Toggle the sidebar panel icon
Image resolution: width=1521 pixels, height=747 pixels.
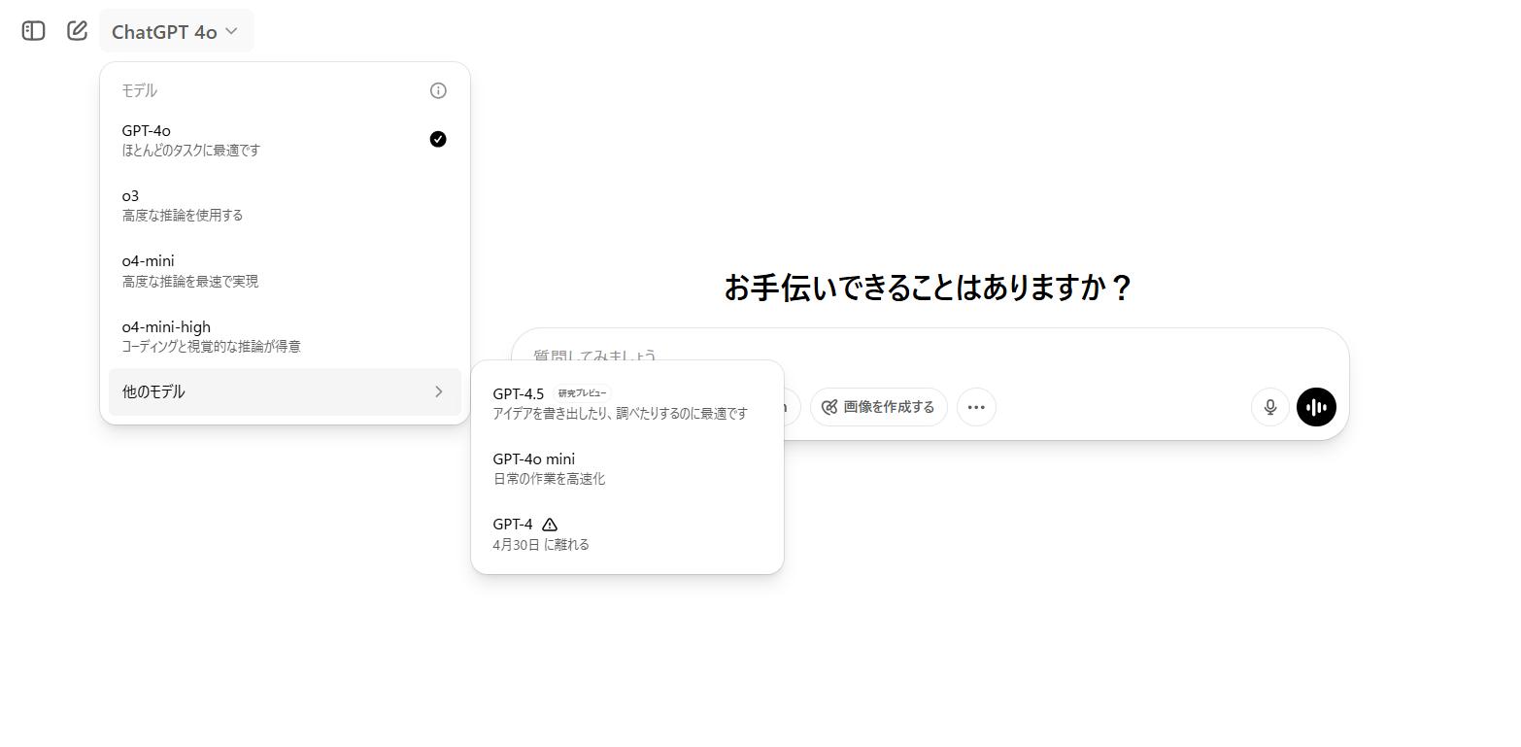[33, 31]
